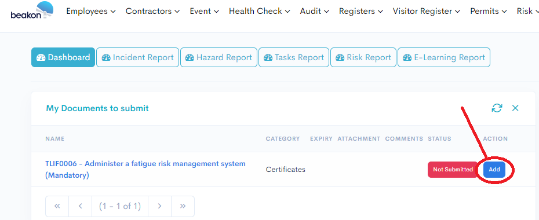Click the Not Submitted status badge
Screen dimensions: 539x220
pos(453,169)
